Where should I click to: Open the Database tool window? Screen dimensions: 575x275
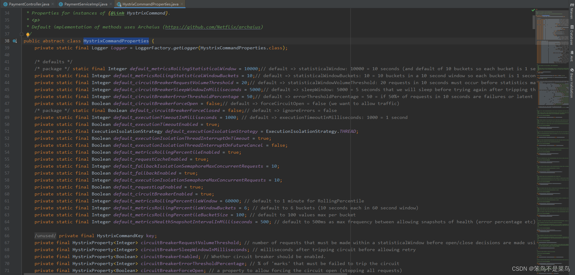point(572,35)
